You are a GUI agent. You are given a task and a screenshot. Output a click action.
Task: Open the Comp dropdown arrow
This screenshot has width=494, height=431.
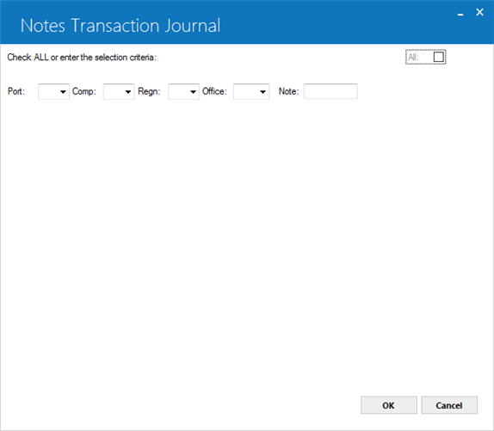tap(128, 91)
